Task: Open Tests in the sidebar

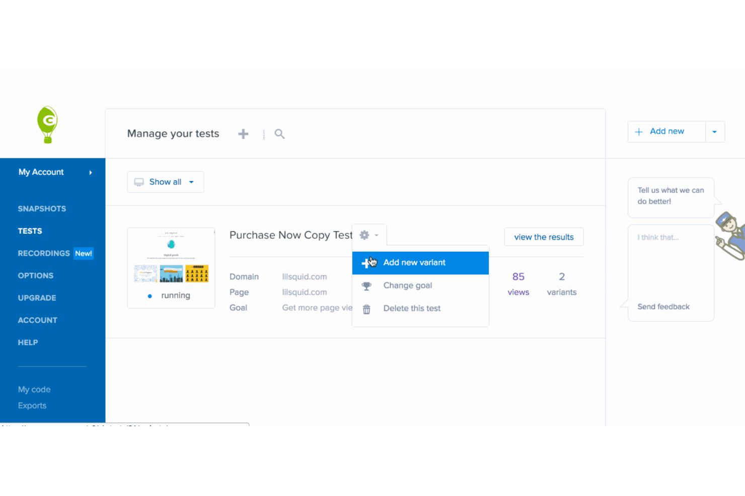Action: [30, 231]
